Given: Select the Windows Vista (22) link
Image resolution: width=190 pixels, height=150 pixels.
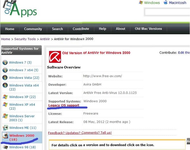Looking at the screenshot, I should click(24, 78).
